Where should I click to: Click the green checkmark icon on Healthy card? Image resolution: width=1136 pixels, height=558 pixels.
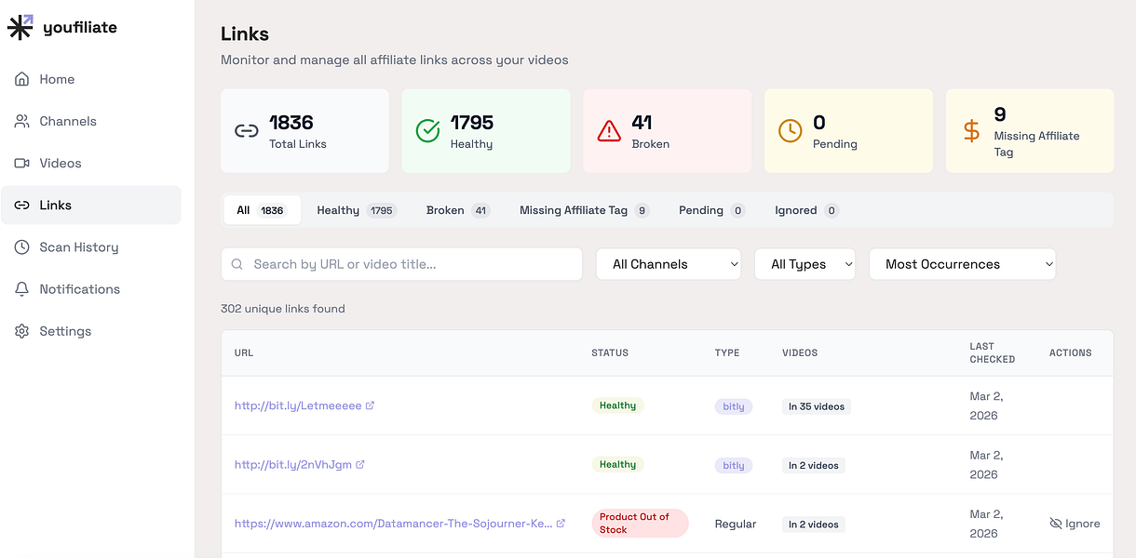coord(427,131)
